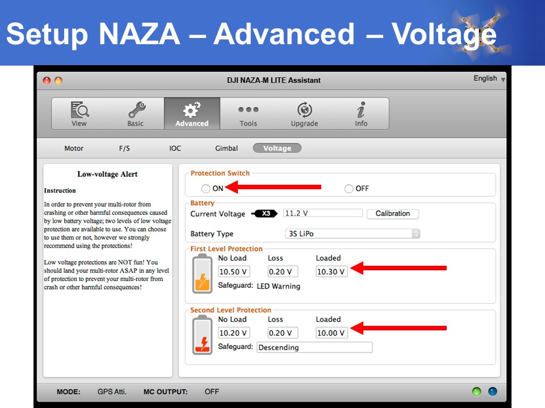The height and width of the screenshot is (408, 545).
Task: Expand the Battery Type dropdown
Action: pyautogui.click(x=353, y=233)
